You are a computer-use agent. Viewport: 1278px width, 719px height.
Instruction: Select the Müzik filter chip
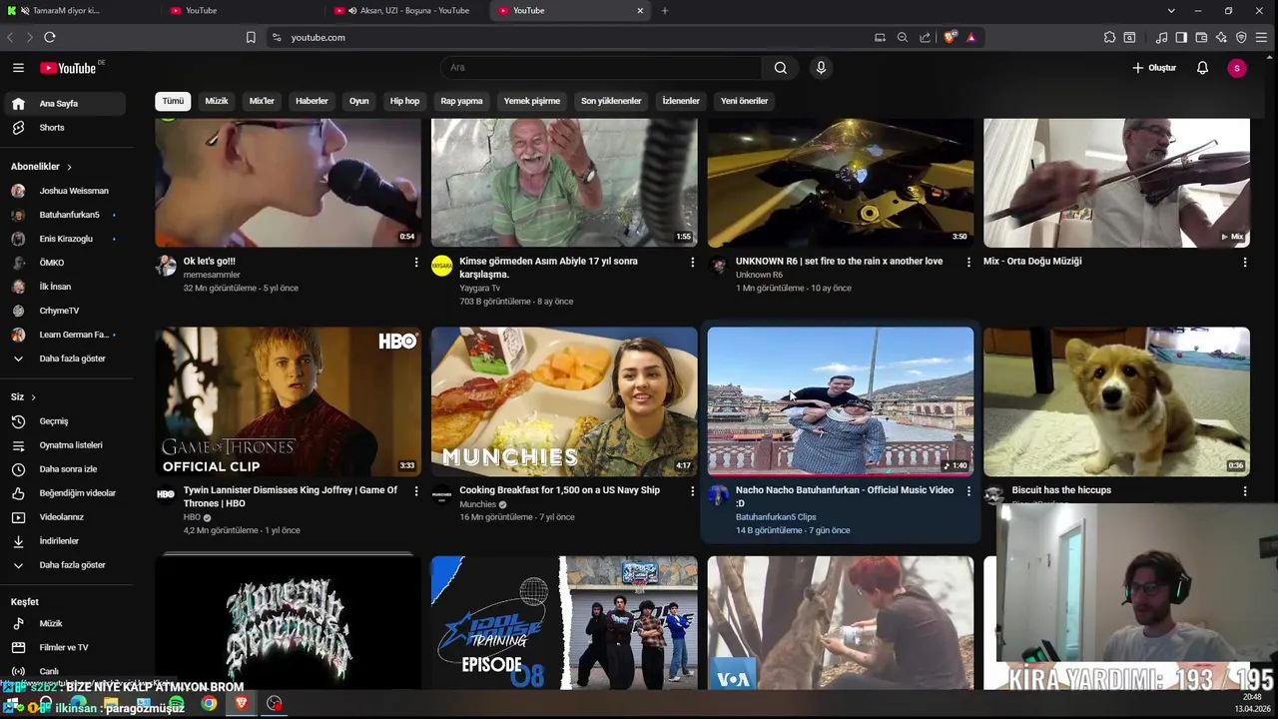coord(217,101)
